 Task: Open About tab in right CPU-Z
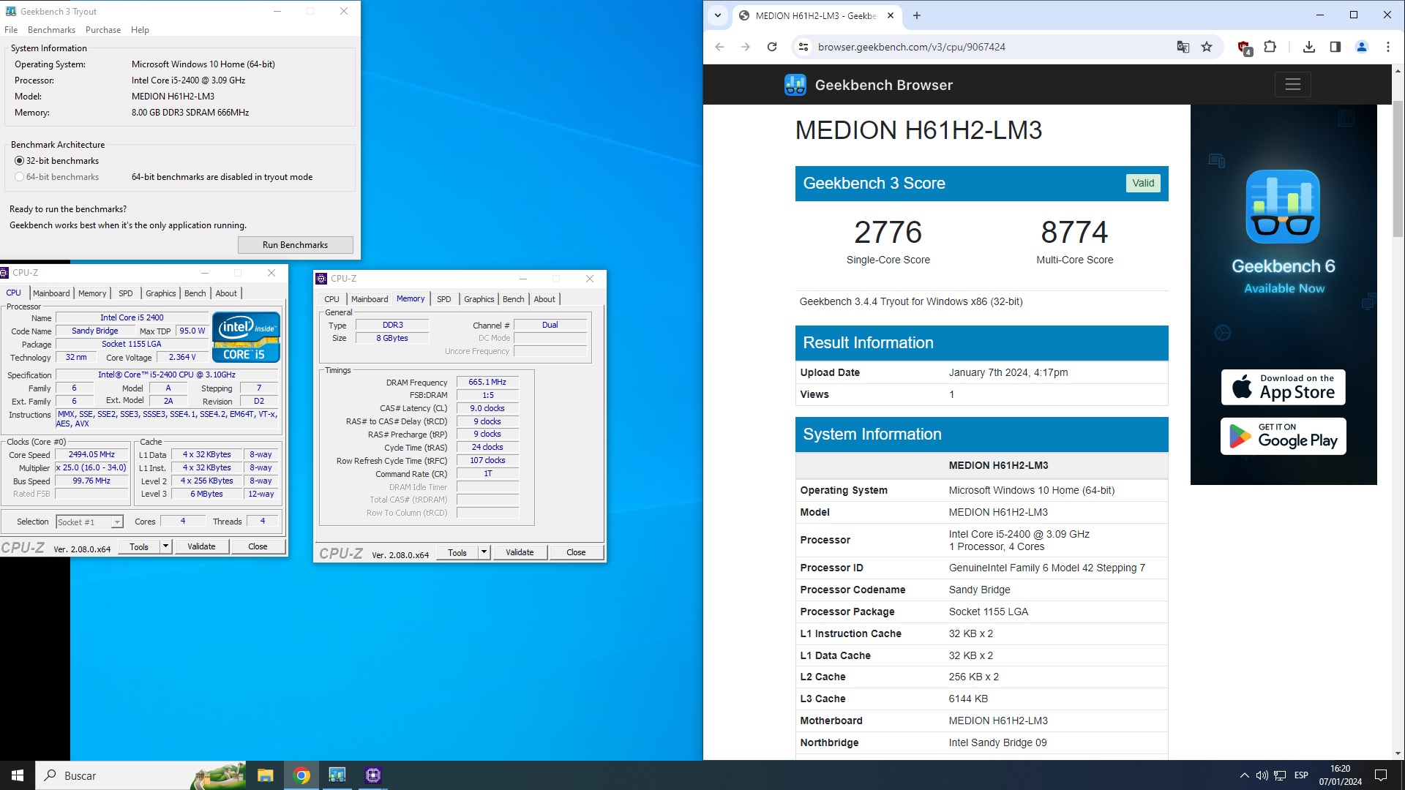click(x=544, y=299)
